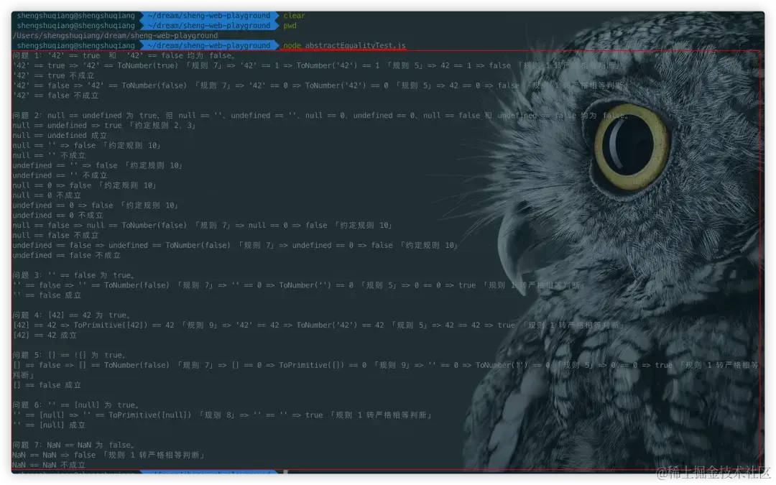Select 'undefined == 0 => false 「约定规则 10」'
This screenshot has width=776, height=485.
pyautogui.click(x=96, y=205)
